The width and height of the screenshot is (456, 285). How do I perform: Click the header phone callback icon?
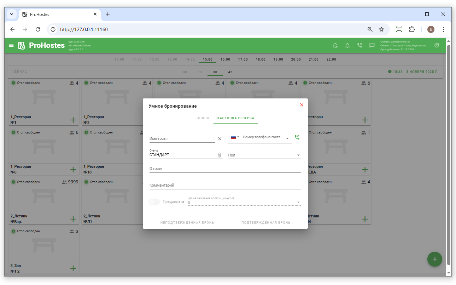[x=359, y=45]
